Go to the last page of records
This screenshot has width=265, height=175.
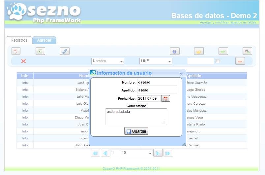click(168, 153)
